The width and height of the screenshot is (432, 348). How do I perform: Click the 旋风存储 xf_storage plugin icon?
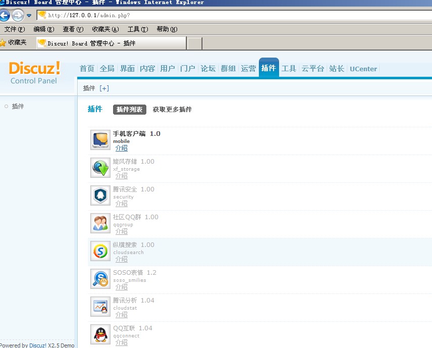pos(100,168)
